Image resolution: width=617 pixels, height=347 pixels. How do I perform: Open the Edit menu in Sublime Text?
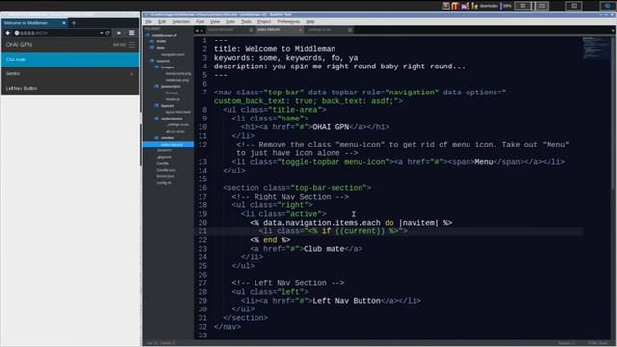162,21
